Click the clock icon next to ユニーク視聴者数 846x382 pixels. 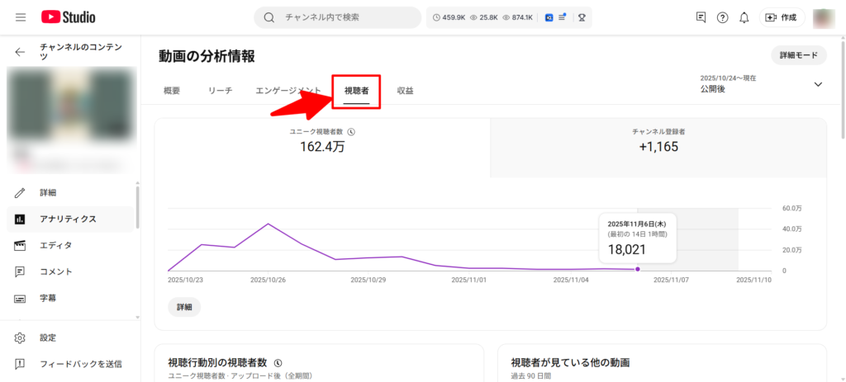tap(351, 132)
